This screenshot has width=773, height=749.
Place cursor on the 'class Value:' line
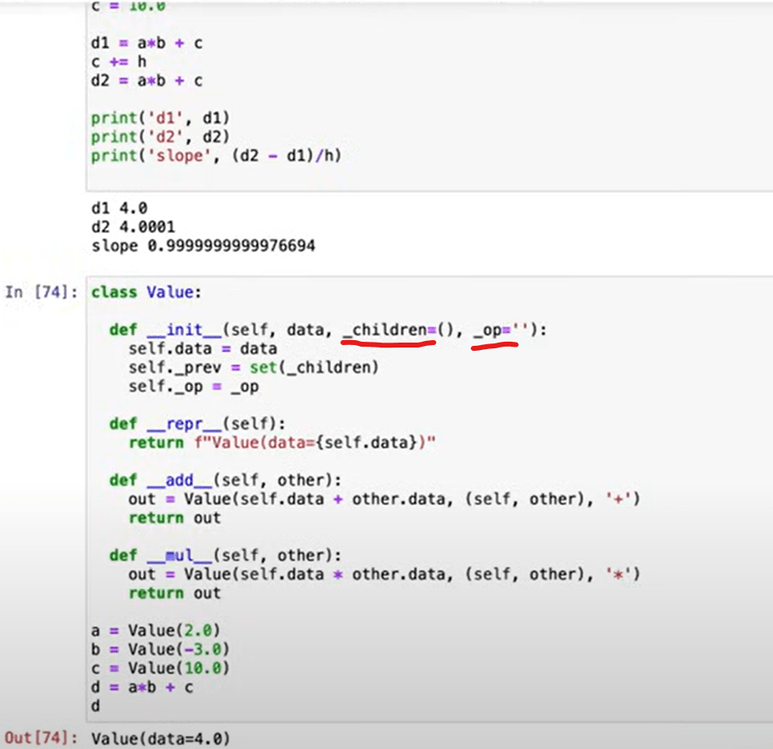(146, 292)
